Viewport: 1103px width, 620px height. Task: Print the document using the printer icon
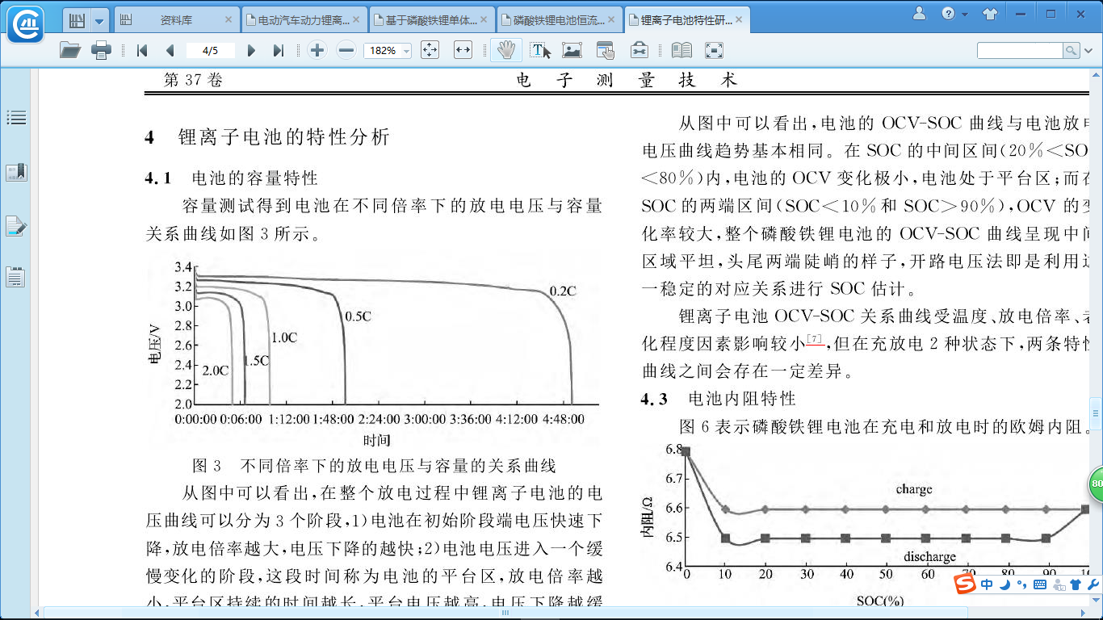click(101, 50)
